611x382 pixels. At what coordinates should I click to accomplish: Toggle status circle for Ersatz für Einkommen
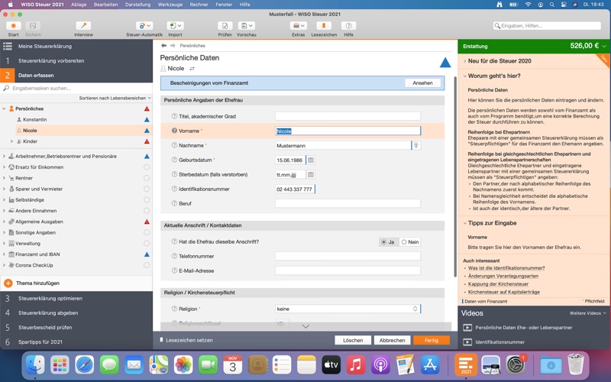pos(147,167)
